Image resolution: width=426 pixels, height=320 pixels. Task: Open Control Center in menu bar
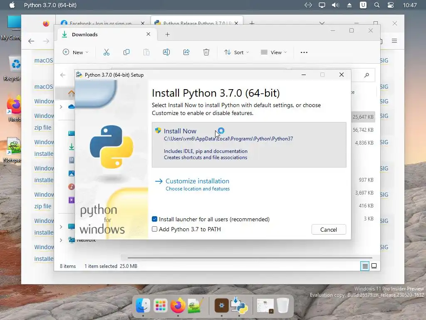pos(390,5)
